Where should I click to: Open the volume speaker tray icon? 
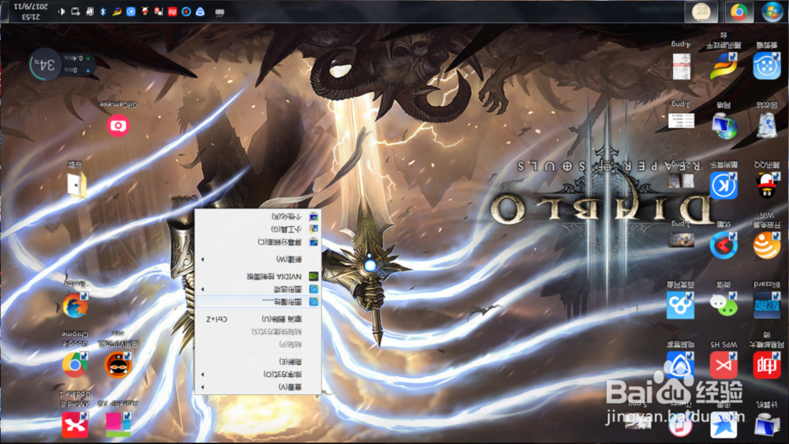click(x=62, y=12)
